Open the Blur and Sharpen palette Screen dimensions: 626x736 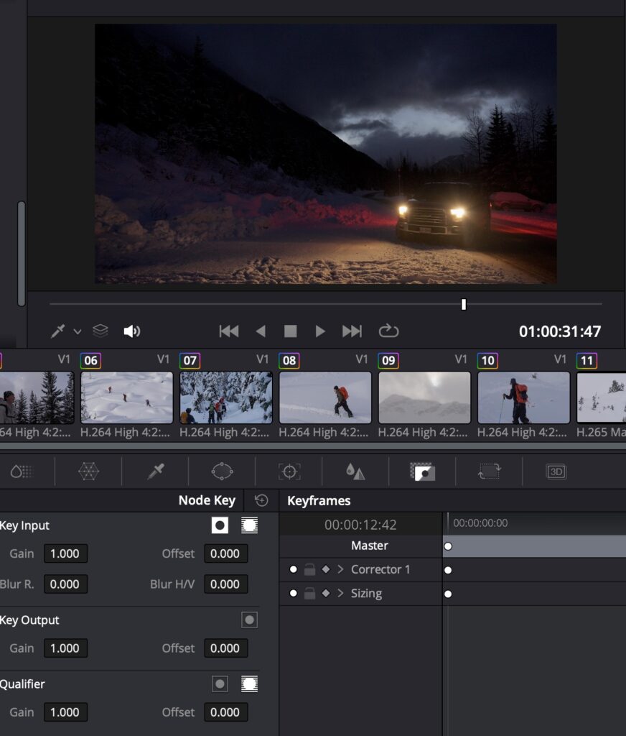tap(355, 471)
